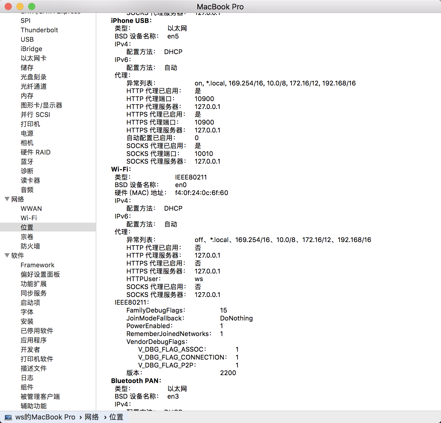
Task: Open the 防火墙 sidebar entry
Action: (30, 246)
